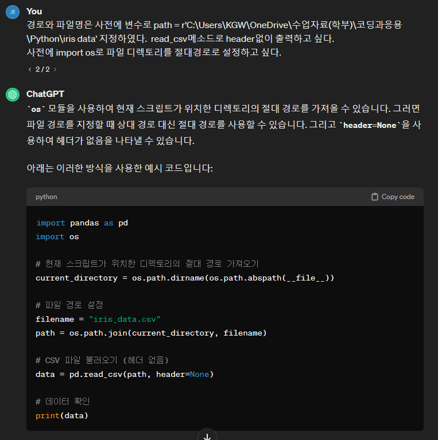Click the python language label

click(46, 197)
